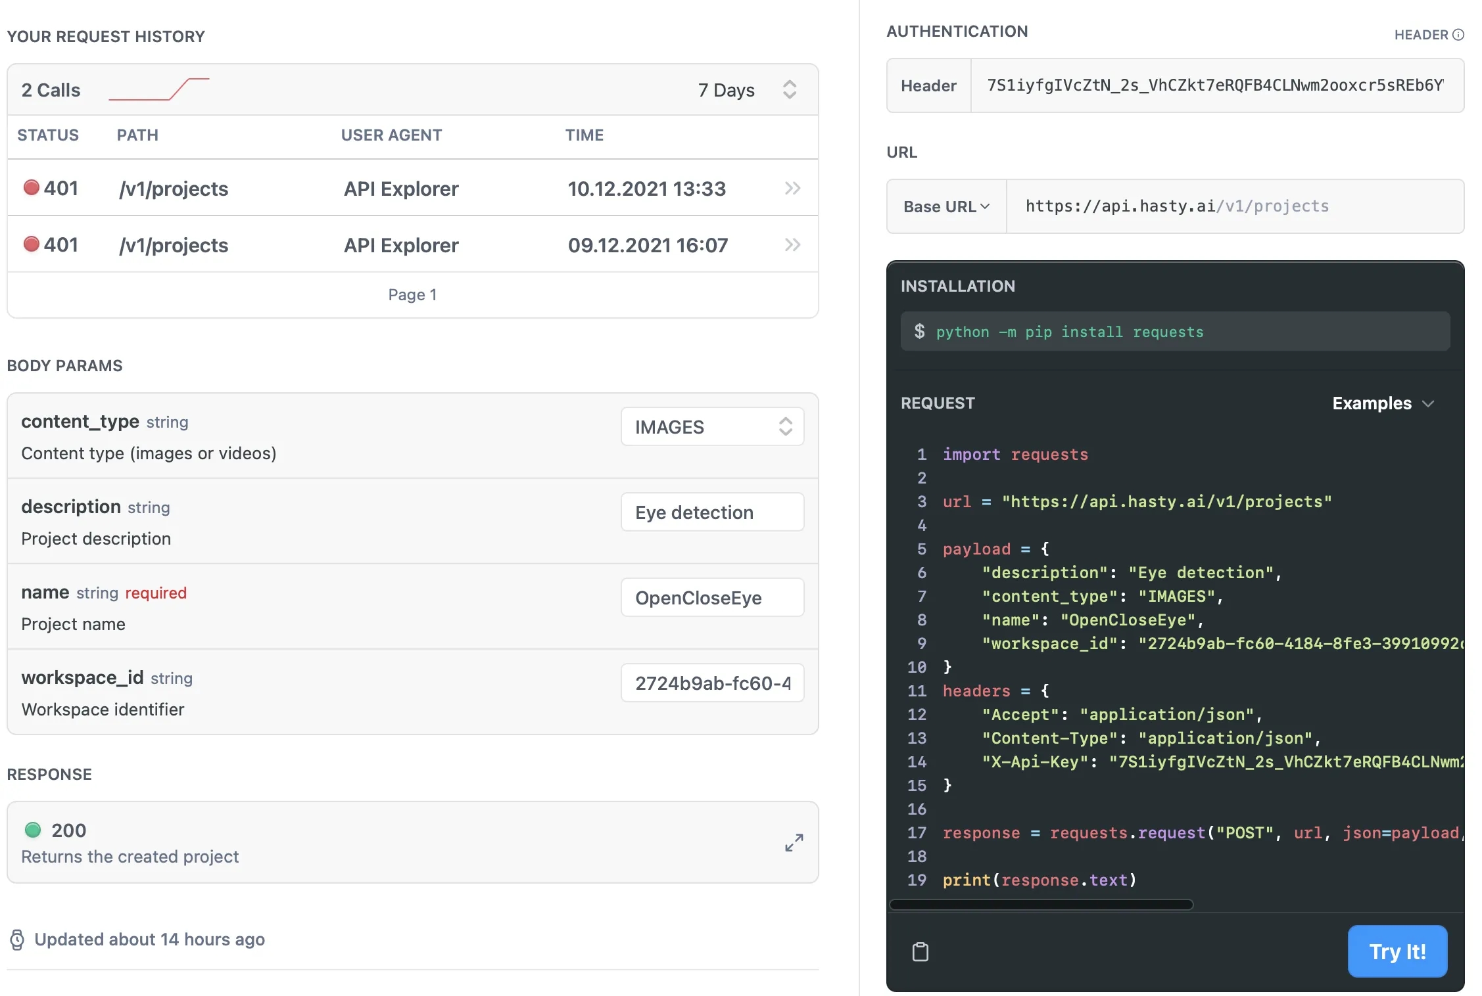
Task: Click the code horizontal scrollbar
Action: [x=1041, y=905]
